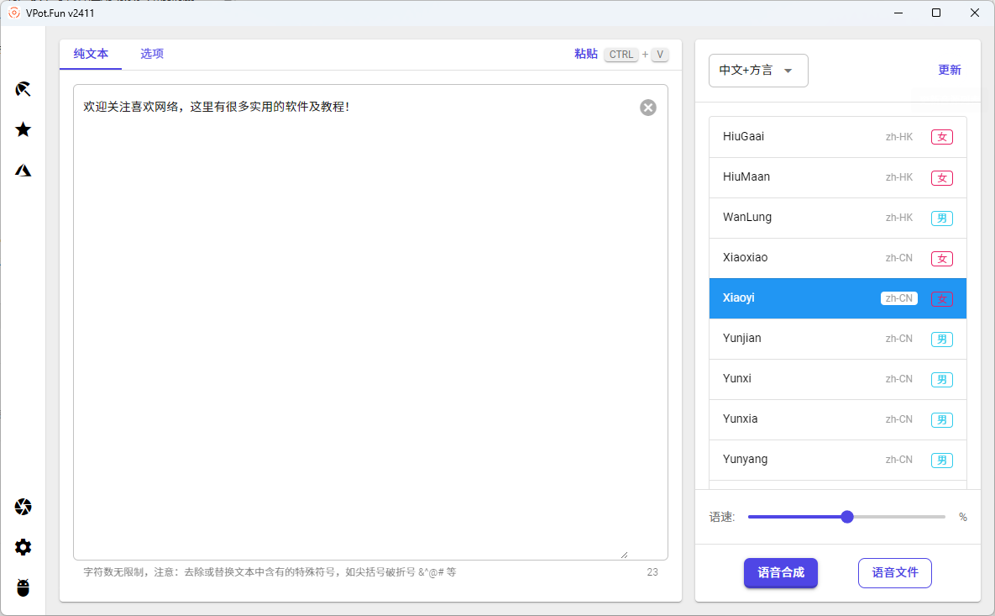
Task: Click the 男 badge on Yunjian row
Action: click(942, 340)
